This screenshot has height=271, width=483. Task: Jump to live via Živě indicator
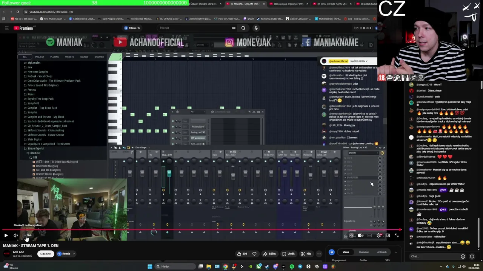pos(29,235)
